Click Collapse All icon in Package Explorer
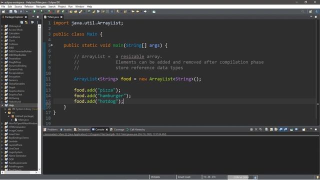 (x=21, y=22)
